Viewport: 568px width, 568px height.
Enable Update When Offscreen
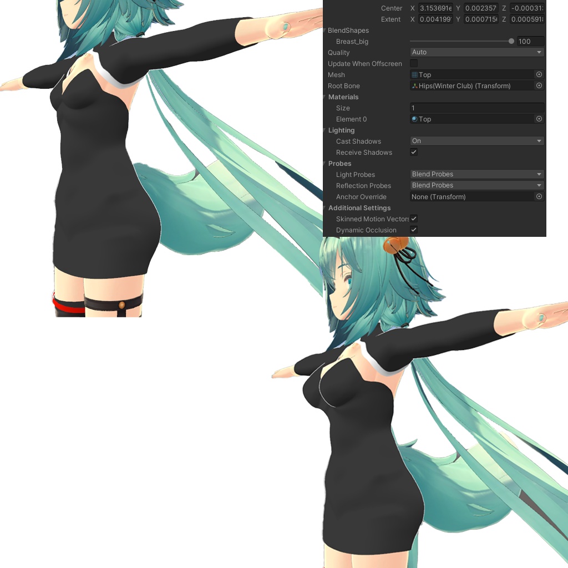point(413,63)
